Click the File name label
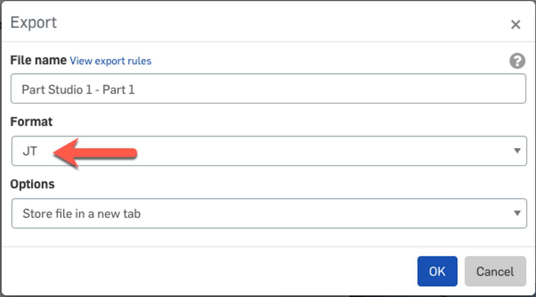 coord(38,60)
